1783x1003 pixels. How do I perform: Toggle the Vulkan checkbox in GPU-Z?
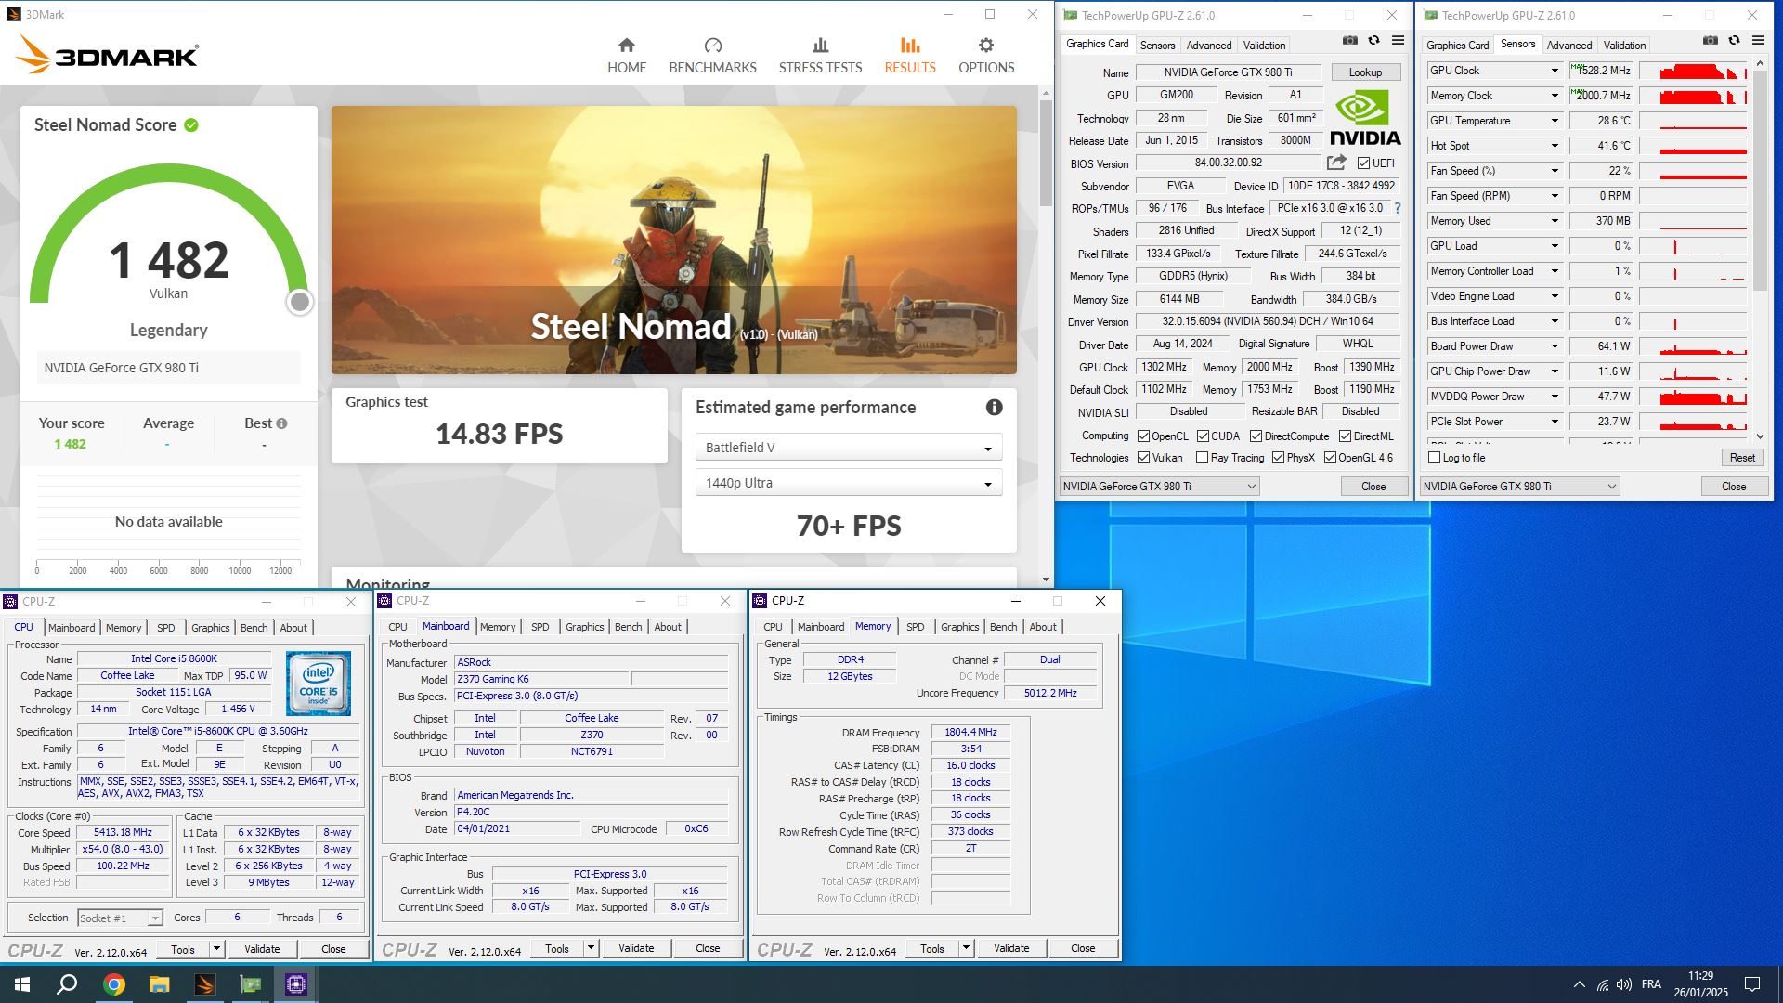1143,458
